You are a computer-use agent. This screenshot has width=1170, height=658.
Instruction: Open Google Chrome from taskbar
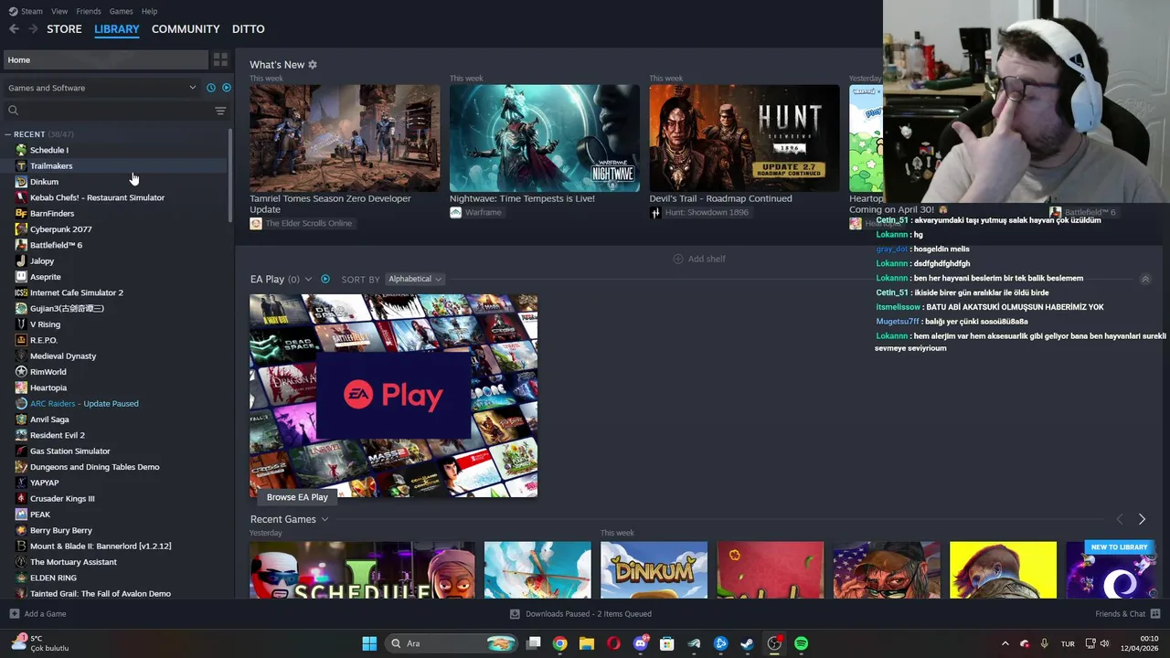560,643
